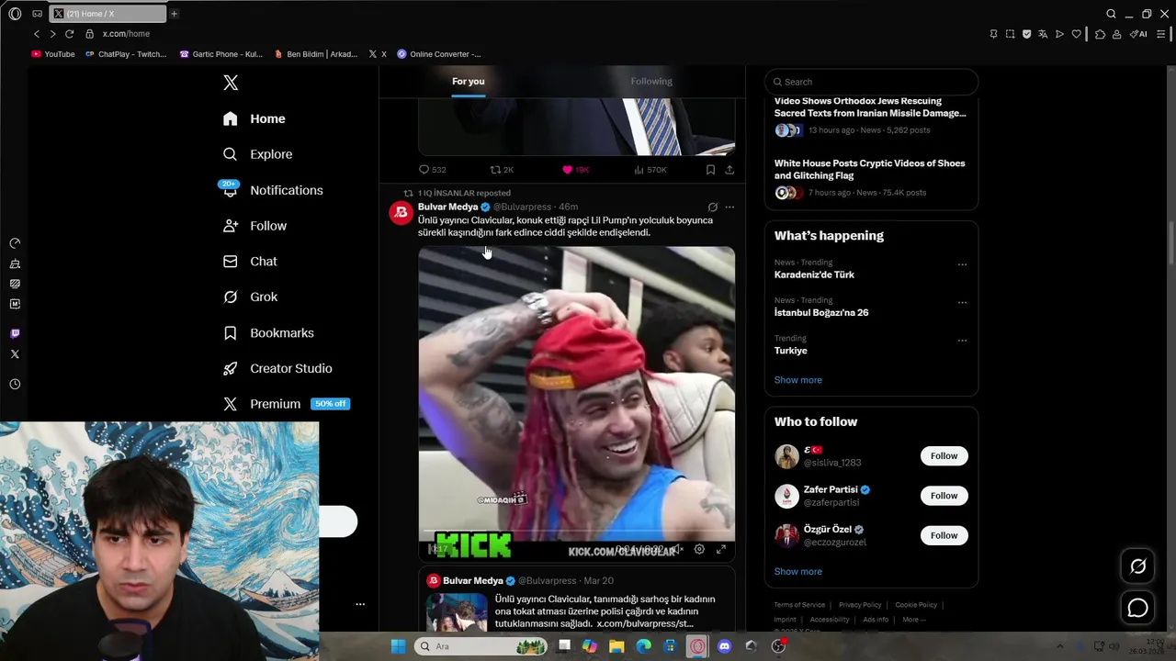Screen dimensions: 1176x661
Task: Open the İstanbul Boğazı'na 26 trend
Action: [x=821, y=312]
